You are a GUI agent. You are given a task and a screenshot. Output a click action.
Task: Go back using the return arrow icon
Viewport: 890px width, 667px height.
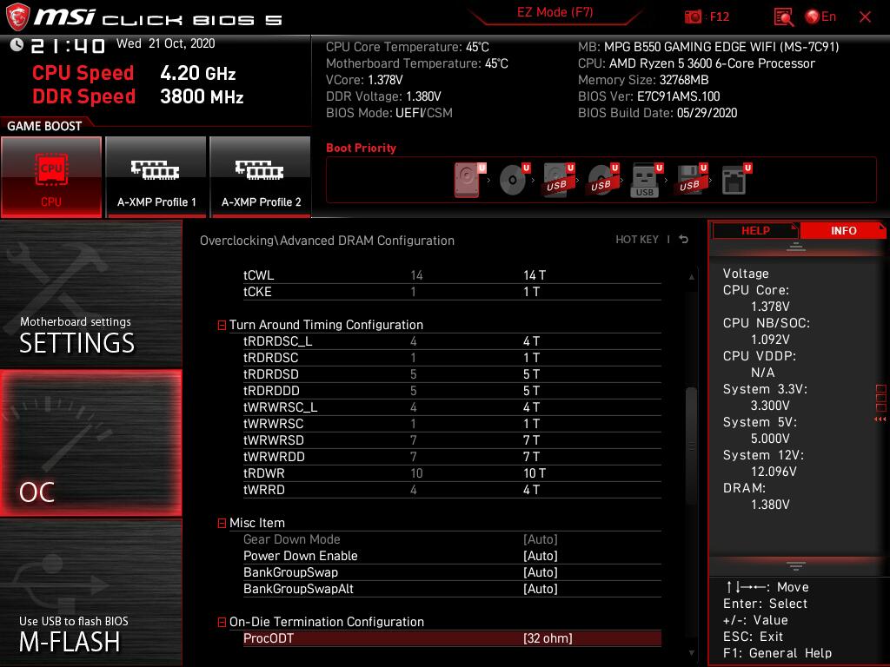[684, 240]
